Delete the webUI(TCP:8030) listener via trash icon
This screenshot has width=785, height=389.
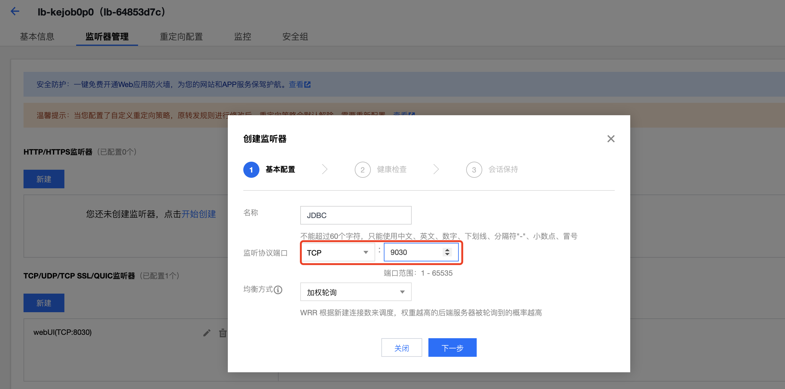pyautogui.click(x=223, y=333)
